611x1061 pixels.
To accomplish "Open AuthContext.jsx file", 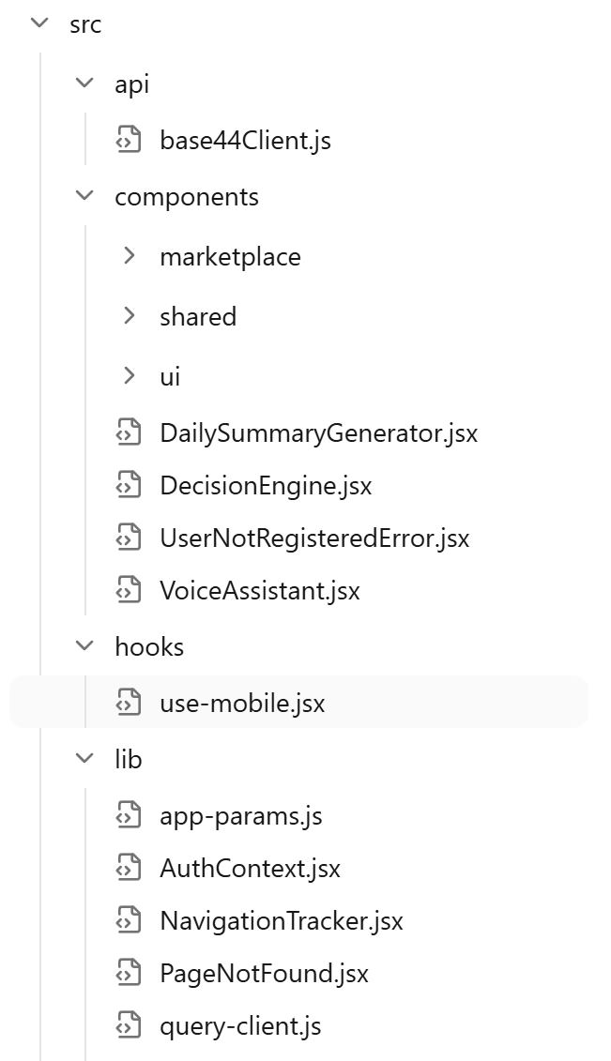I will (x=250, y=868).
